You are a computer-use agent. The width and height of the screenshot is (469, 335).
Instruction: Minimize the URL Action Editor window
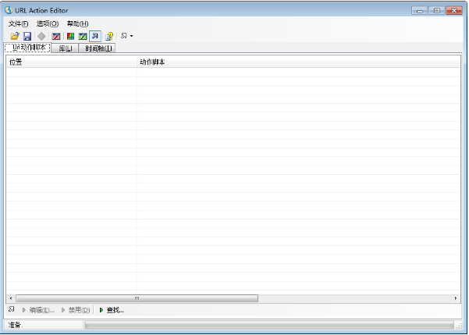[420, 11]
